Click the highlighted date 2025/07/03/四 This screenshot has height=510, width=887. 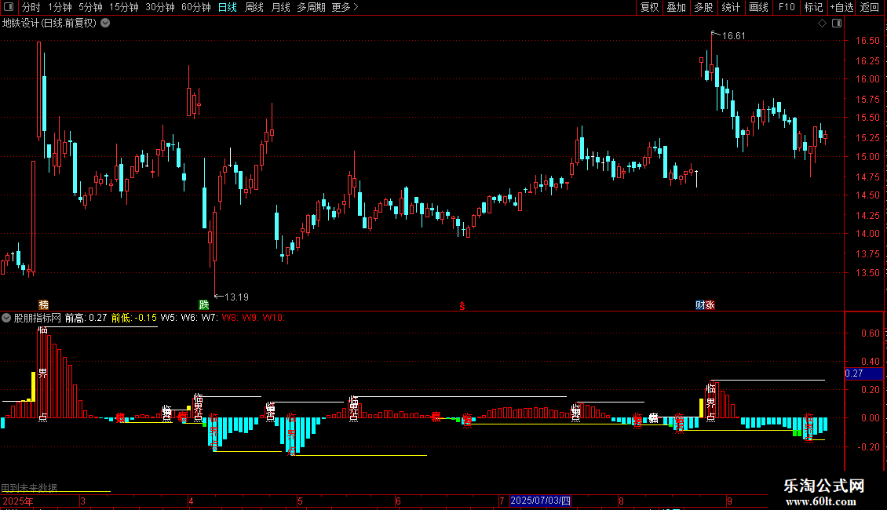tap(540, 501)
